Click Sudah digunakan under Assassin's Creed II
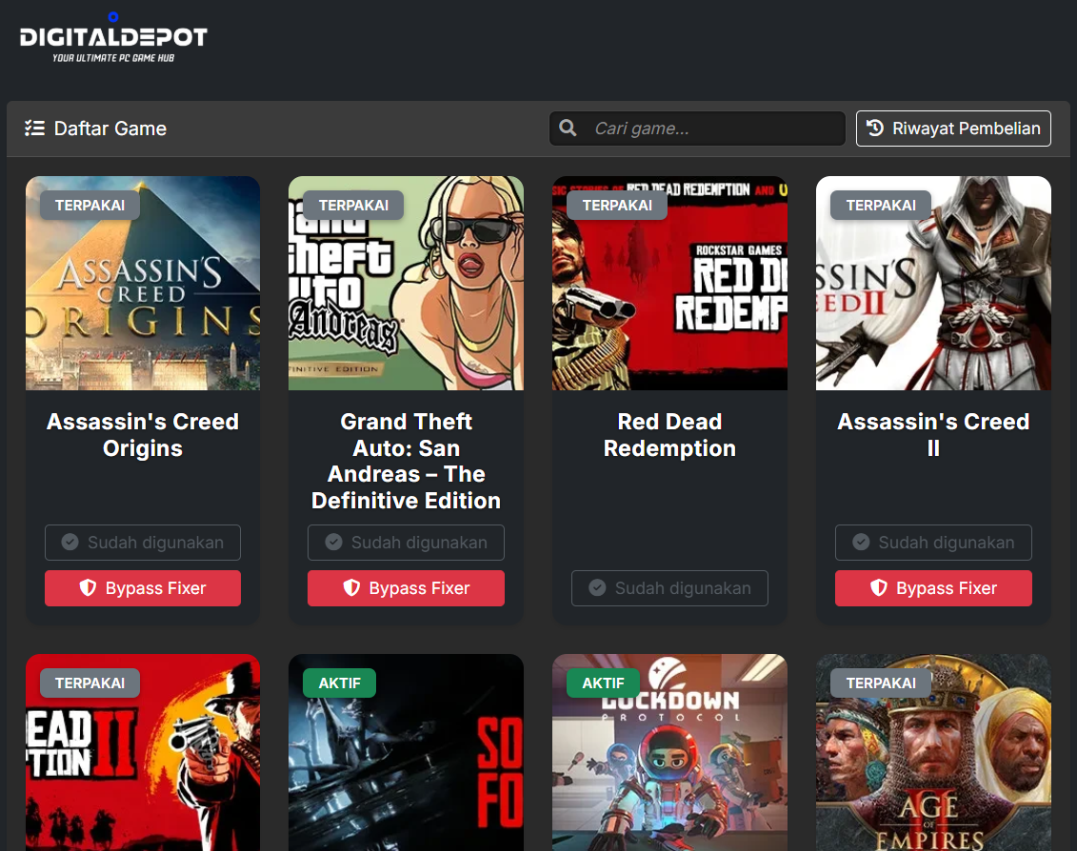 (x=933, y=543)
